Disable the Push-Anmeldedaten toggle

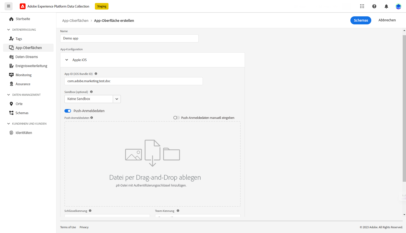(68, 111)
